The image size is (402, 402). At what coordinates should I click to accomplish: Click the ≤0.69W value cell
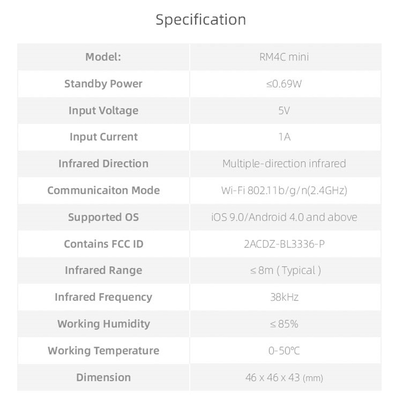click(285, 84)
